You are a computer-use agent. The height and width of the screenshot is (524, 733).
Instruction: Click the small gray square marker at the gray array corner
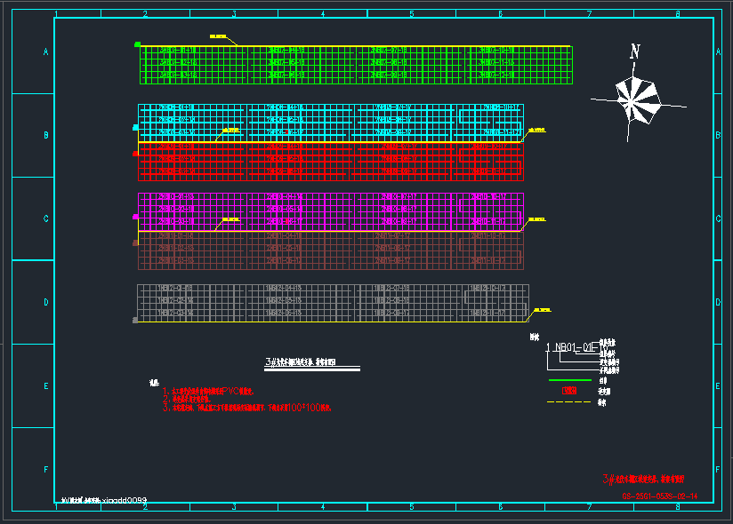click(x=135, y=320)
